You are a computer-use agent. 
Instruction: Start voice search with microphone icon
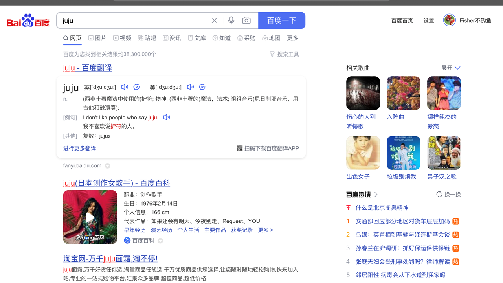tap(231, 20)
